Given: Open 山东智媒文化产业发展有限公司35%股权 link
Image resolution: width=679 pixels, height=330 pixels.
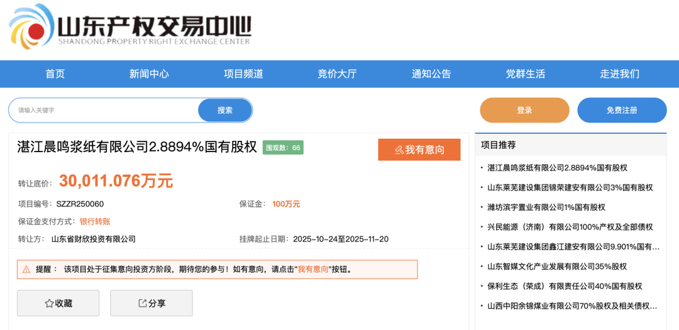Looking at the screenshot, I should point(557,267).
